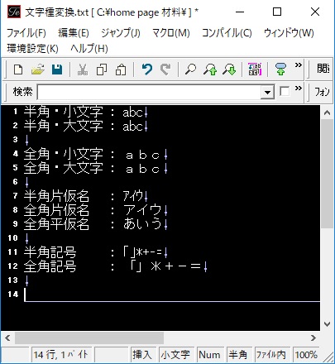Toggle 挿入 insert mode in status bar
The width and height of the screenshot is (335, 364).
(x=142, y=355)
